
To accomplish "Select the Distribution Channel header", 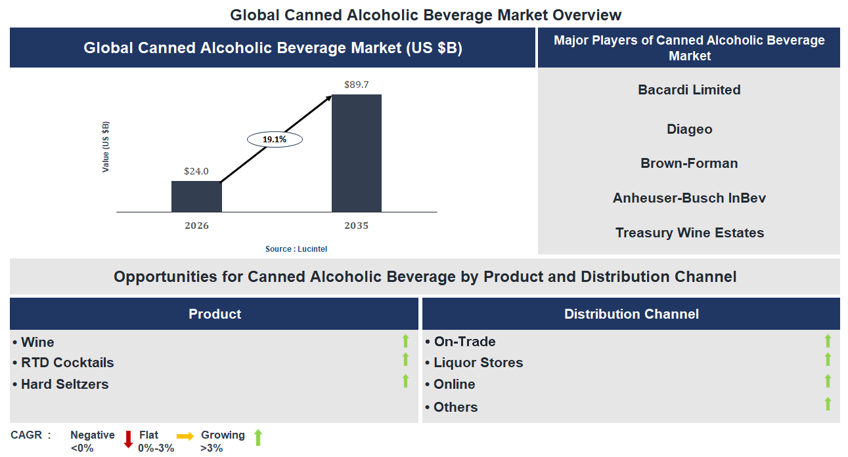I will [x=631, y=313].
